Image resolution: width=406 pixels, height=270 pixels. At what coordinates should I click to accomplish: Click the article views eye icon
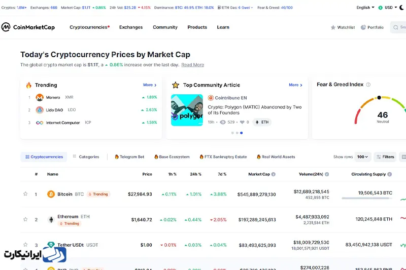[223, 122]
